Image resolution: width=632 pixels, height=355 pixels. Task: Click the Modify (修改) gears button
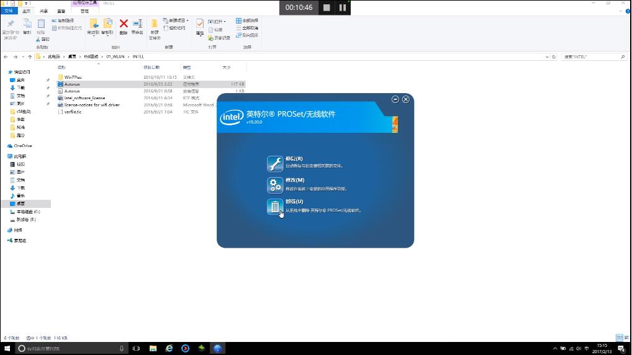click(275, 186)
